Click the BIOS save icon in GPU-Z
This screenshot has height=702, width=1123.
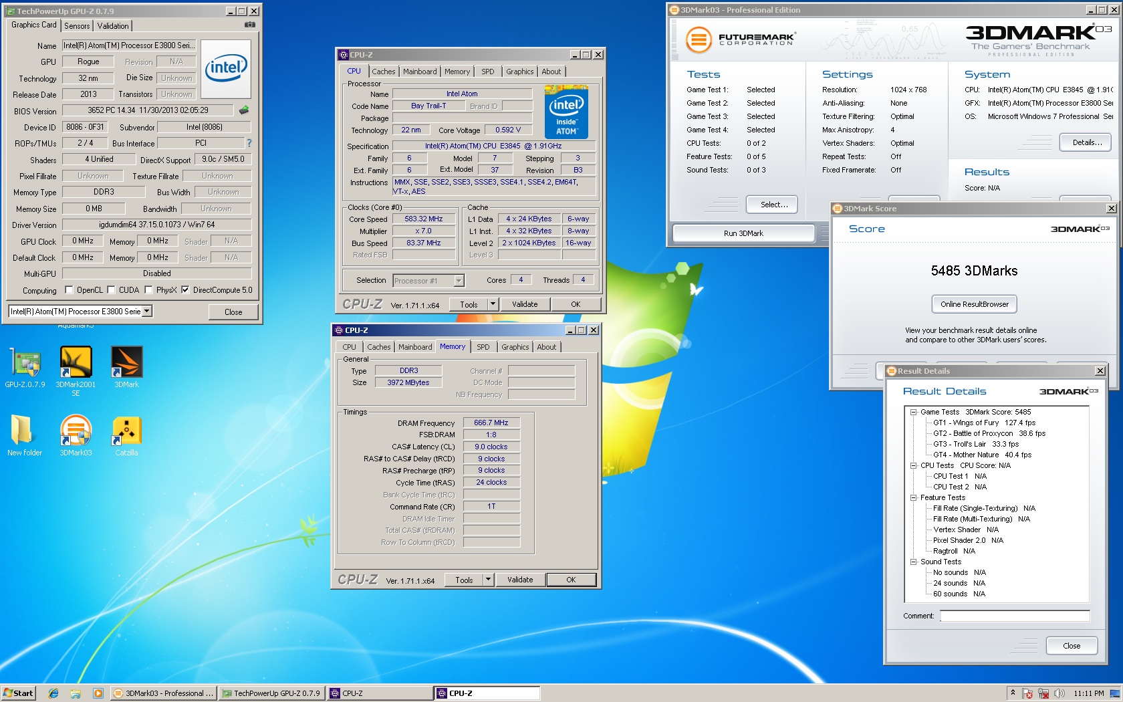(244, 110)
